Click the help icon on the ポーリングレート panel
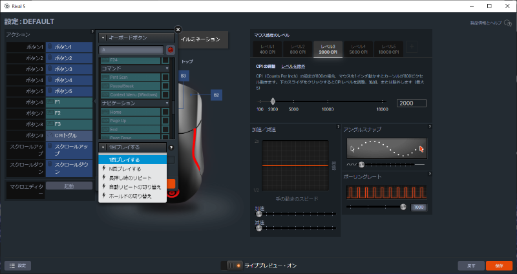 pos(430,174)
